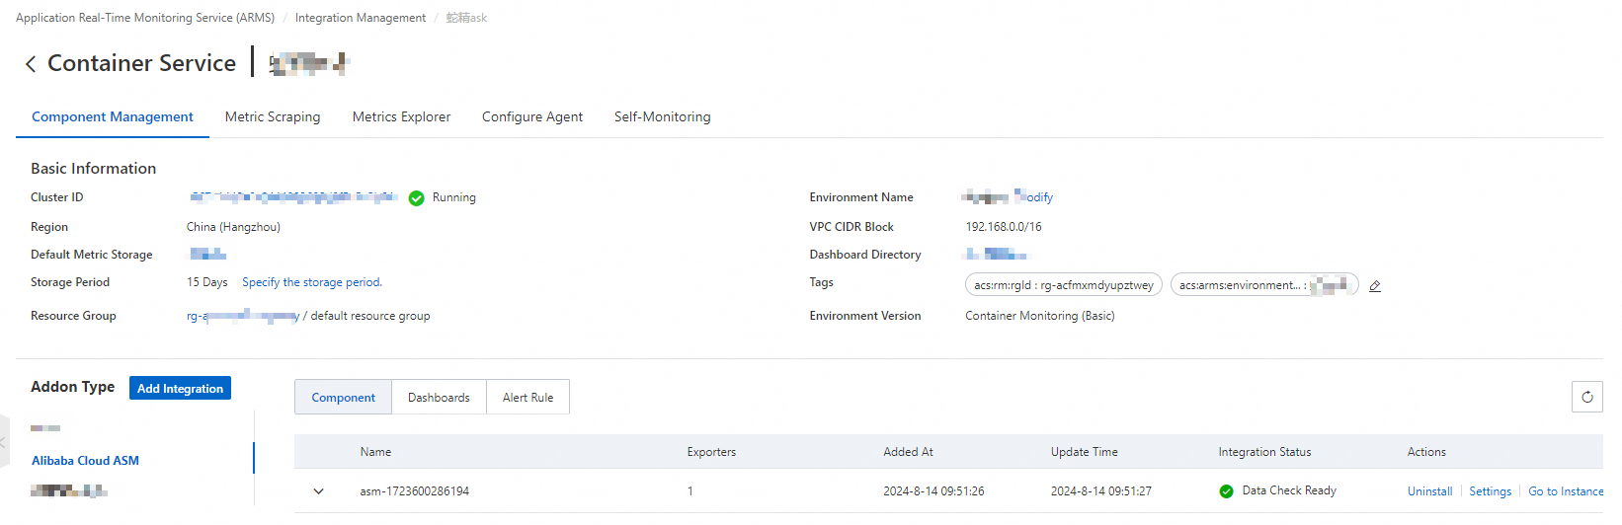Click the green Running status icon
The image size is (1622, 525).
(x=417, y=198)
